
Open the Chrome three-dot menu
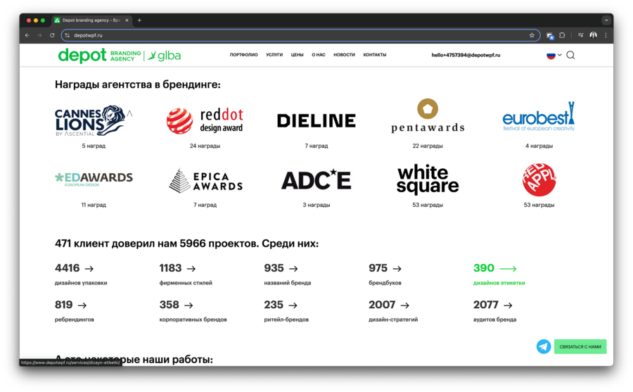click(x=606, y=36)
